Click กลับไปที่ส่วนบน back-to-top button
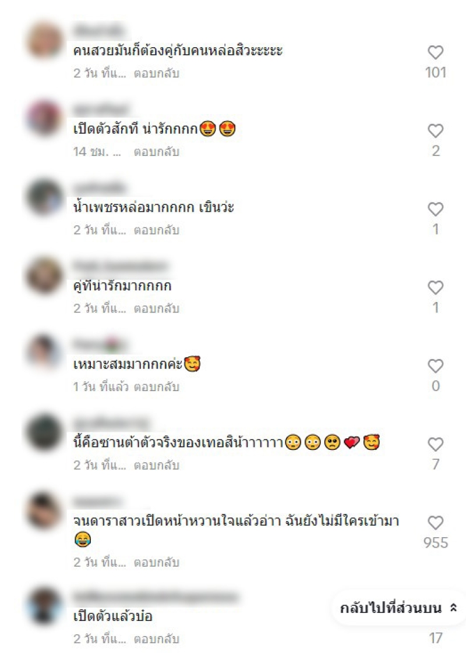 398,608
